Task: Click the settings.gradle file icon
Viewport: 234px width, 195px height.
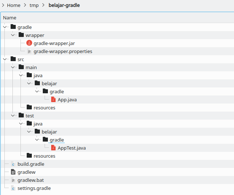Action: click(x=13, y=188)
